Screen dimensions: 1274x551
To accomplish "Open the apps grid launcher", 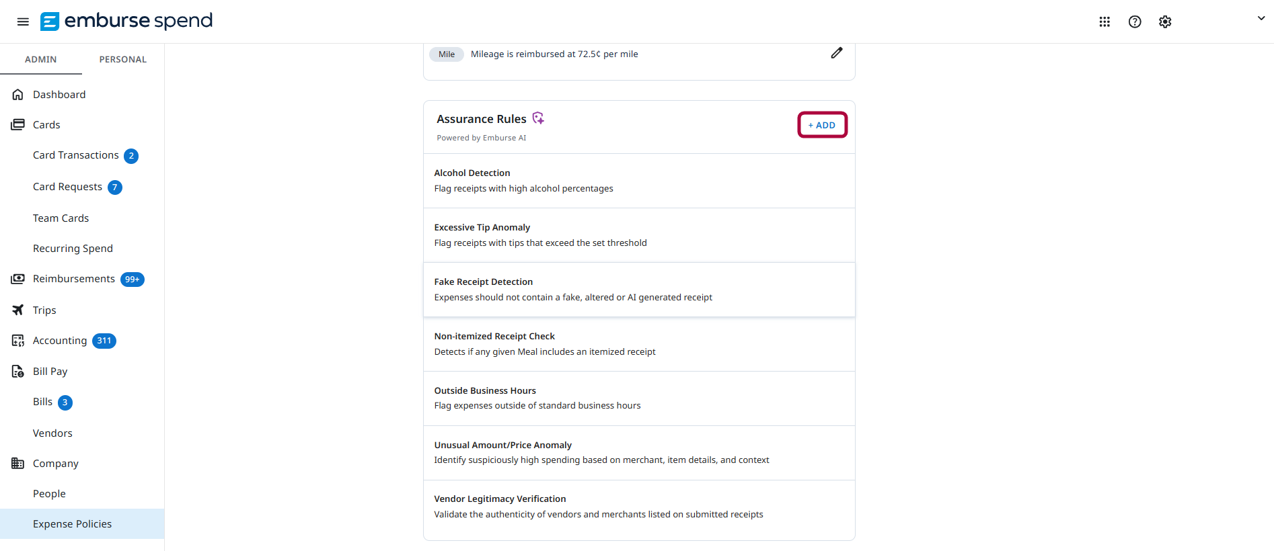I will pyautogui.click(x=1104, y=22).
